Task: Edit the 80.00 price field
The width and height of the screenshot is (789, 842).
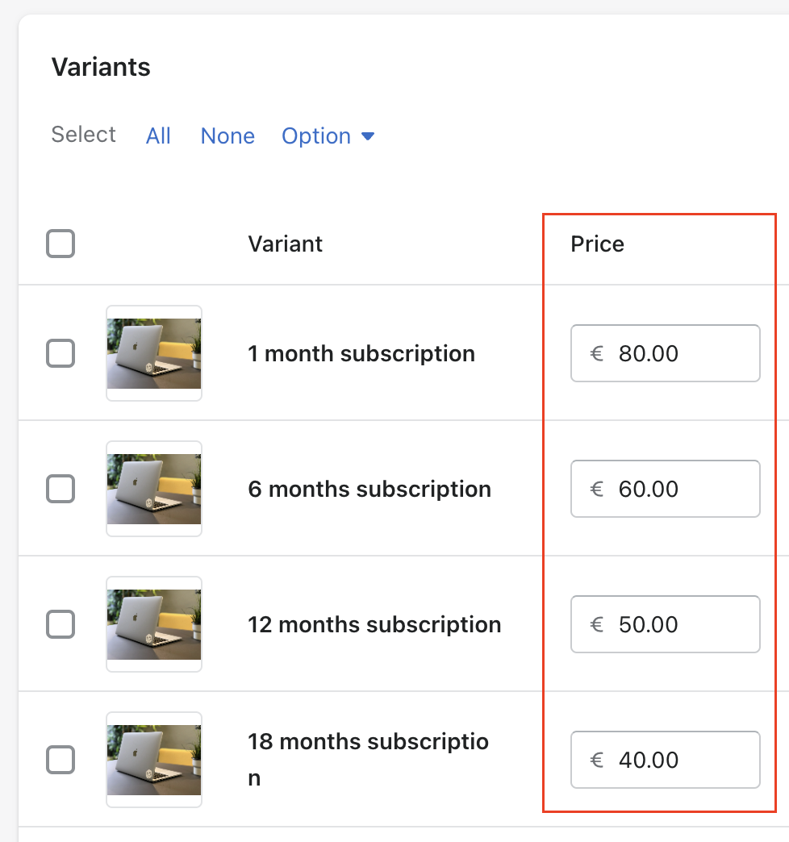Action: click(665, 353)
